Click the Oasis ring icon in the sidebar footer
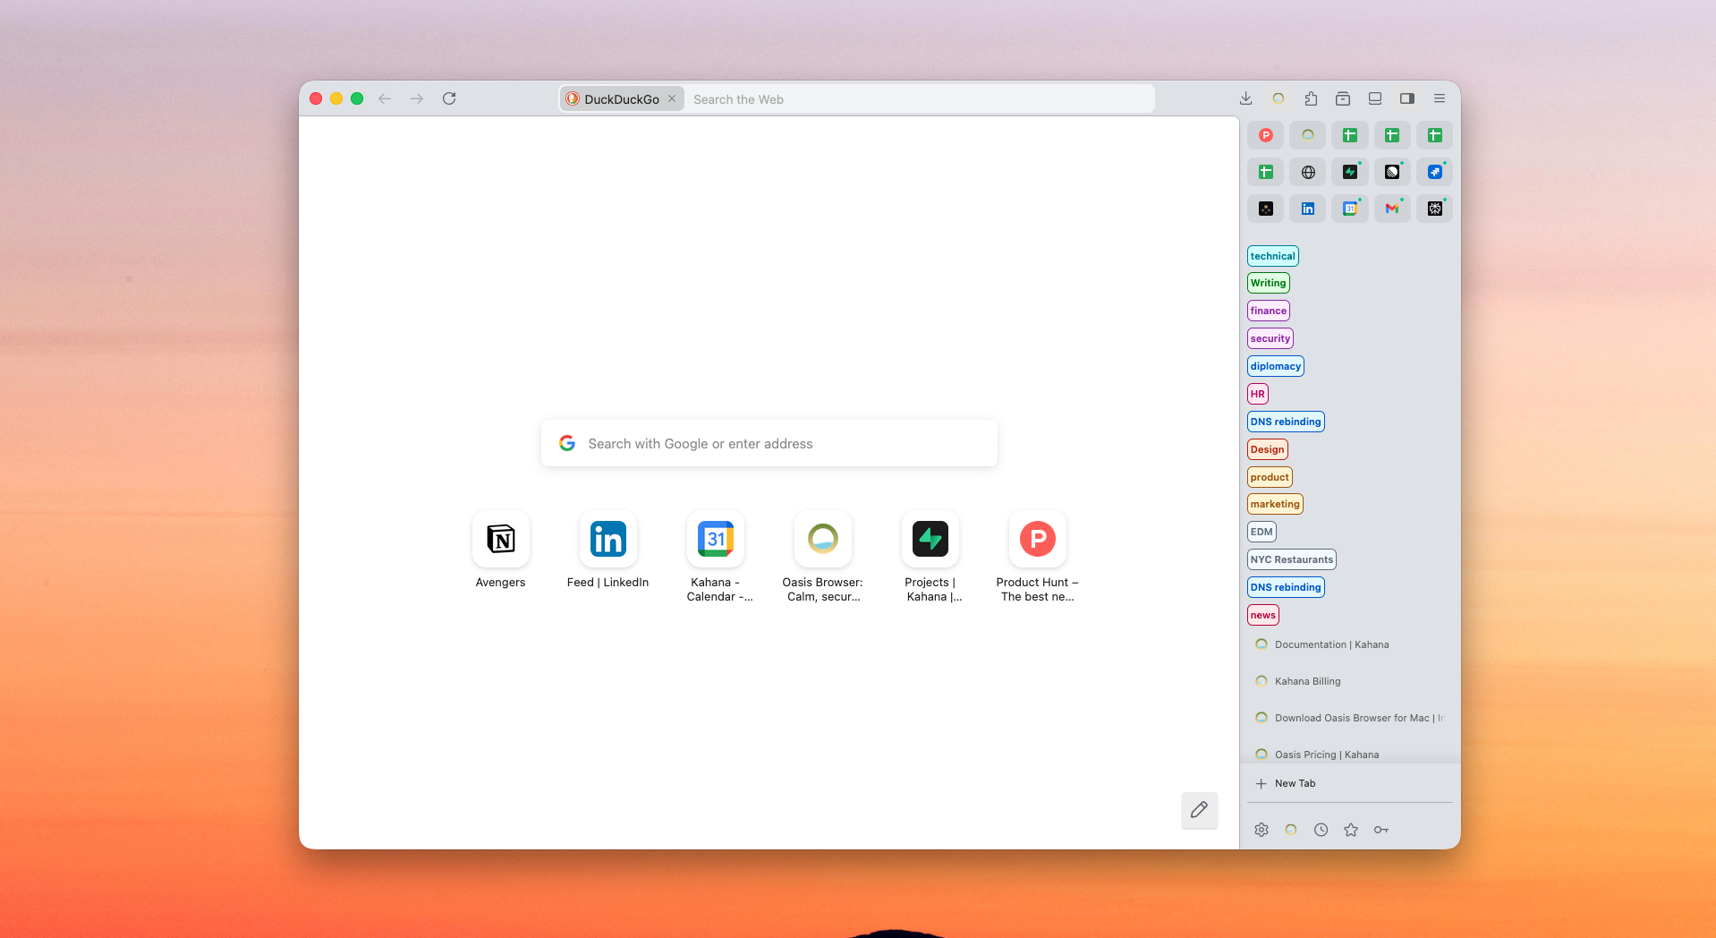 (1291, 830)
